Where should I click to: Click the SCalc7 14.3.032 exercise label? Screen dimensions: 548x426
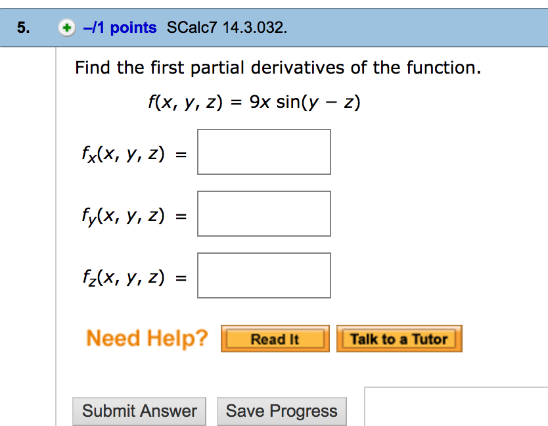click(x=226, y=28)
